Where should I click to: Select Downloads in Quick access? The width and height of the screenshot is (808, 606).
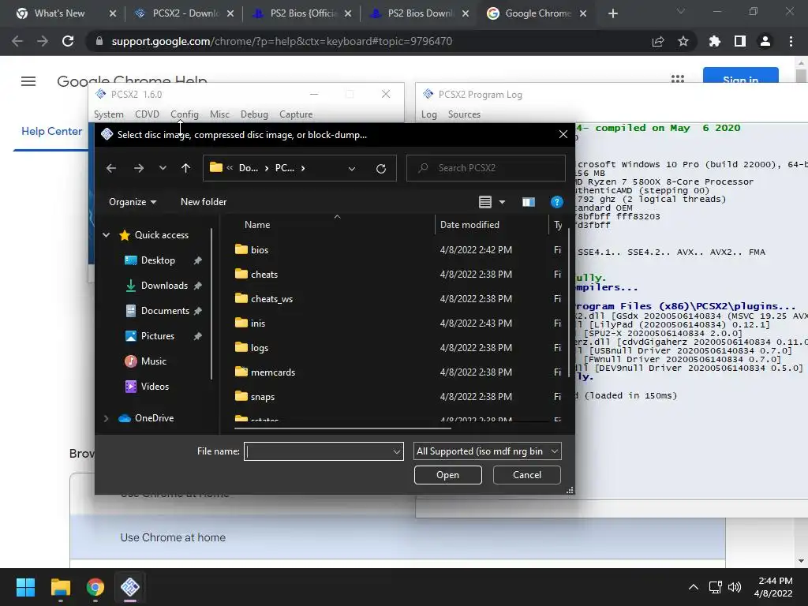point(164,286)
